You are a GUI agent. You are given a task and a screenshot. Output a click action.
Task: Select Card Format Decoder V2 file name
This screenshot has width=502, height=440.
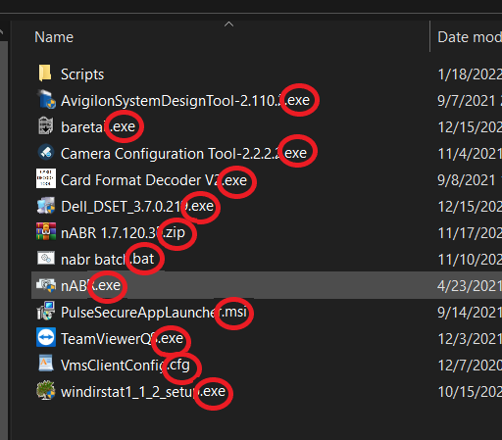coord(154,180)
